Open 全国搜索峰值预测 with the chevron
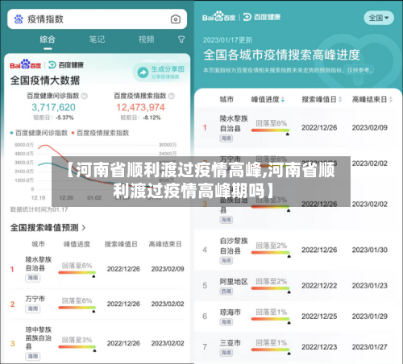This screenshot has height=364, width=403. 48,228
